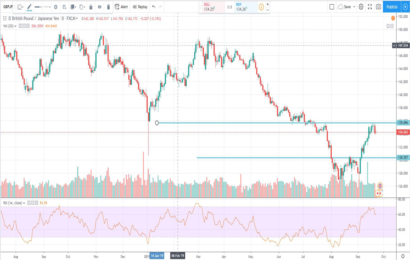Click the teal color swatch under the pencil tool
Screen dimensions: 410x260
(29, 11)
